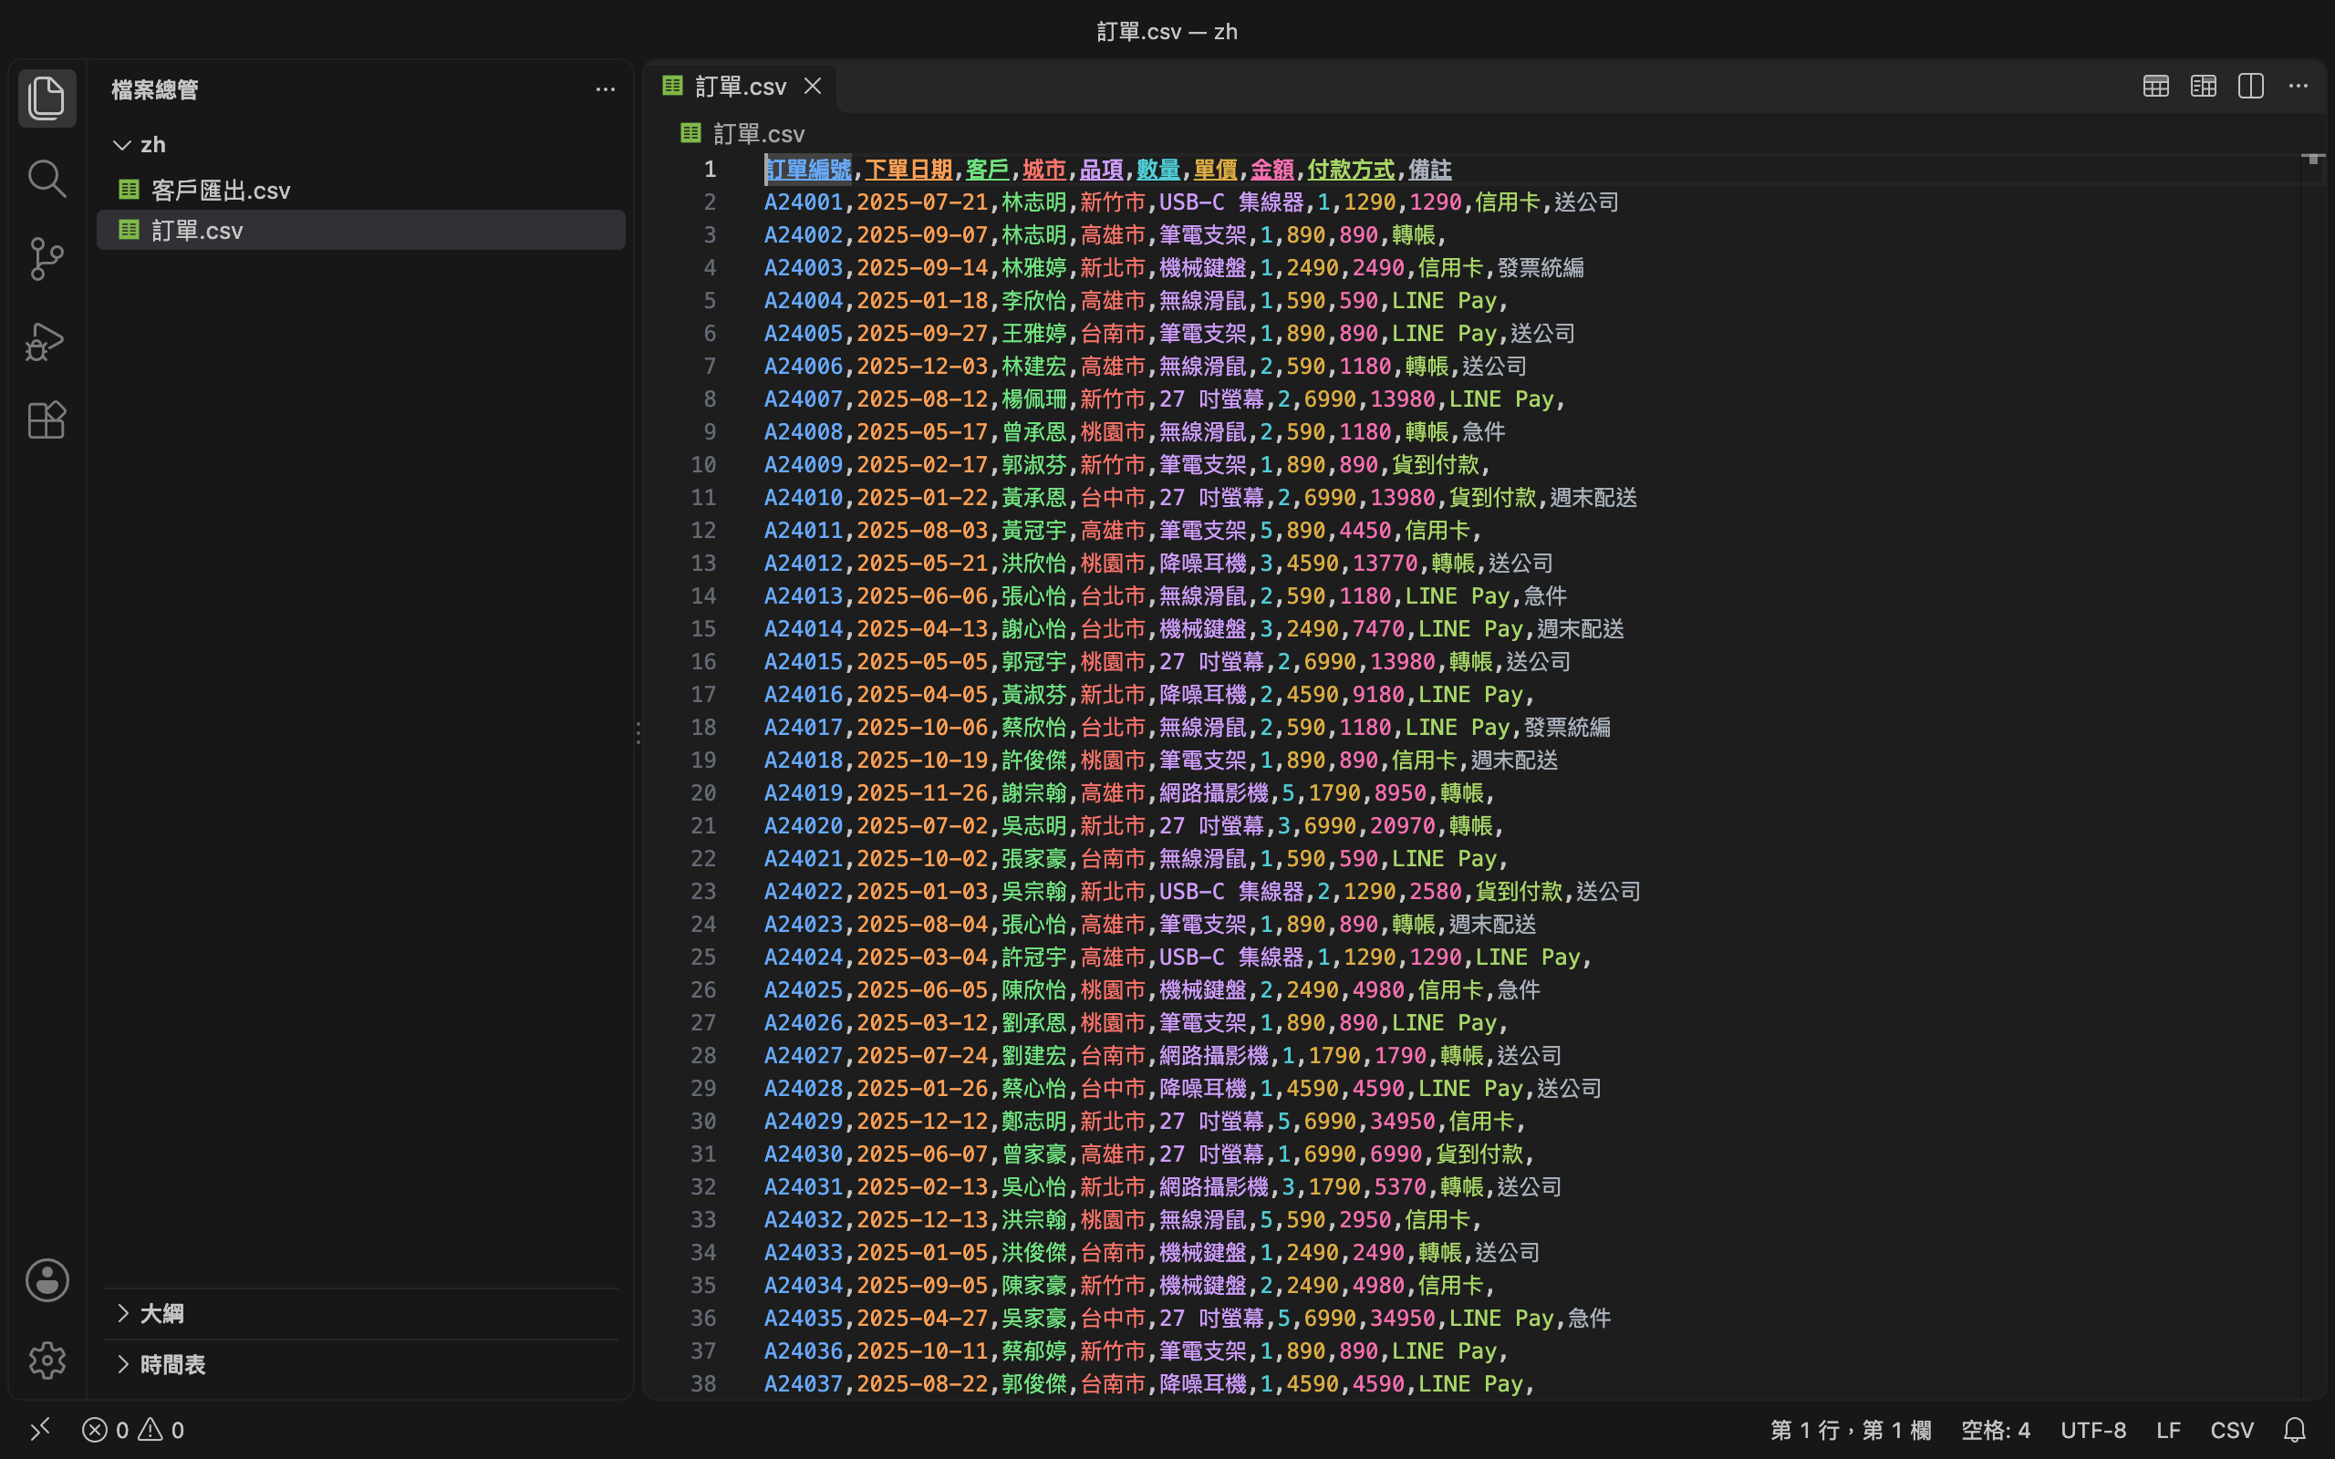Screen dimensions: 2335x1459
Task: Click the sidebar resize sash handle
Action: (638, 731)
